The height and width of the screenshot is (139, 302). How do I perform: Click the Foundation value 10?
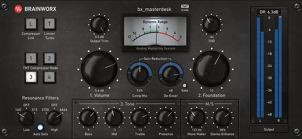(211, 90)
